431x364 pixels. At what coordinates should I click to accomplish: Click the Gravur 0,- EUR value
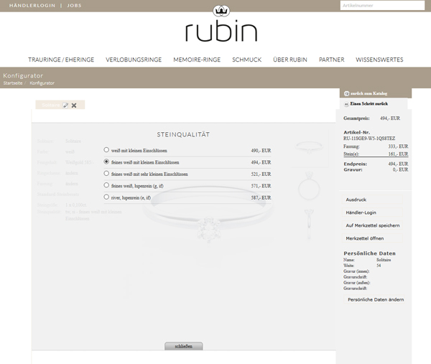400,169
